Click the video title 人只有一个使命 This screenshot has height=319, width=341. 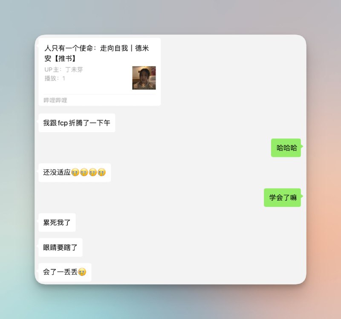click(97, 53)
